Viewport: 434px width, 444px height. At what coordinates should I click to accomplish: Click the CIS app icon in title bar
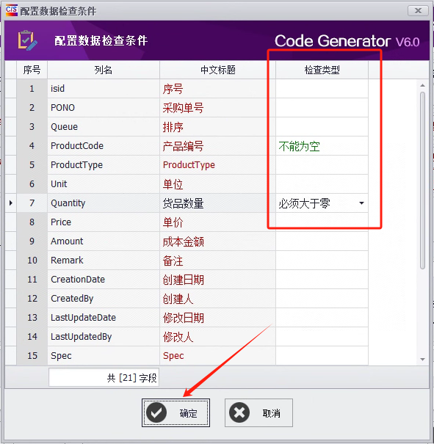point(12,10)
